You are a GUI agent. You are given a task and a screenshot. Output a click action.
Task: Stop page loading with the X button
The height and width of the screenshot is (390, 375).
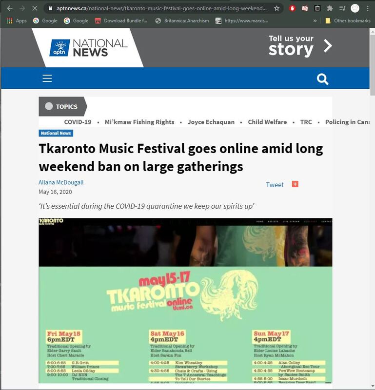click(x=35, y=8)
